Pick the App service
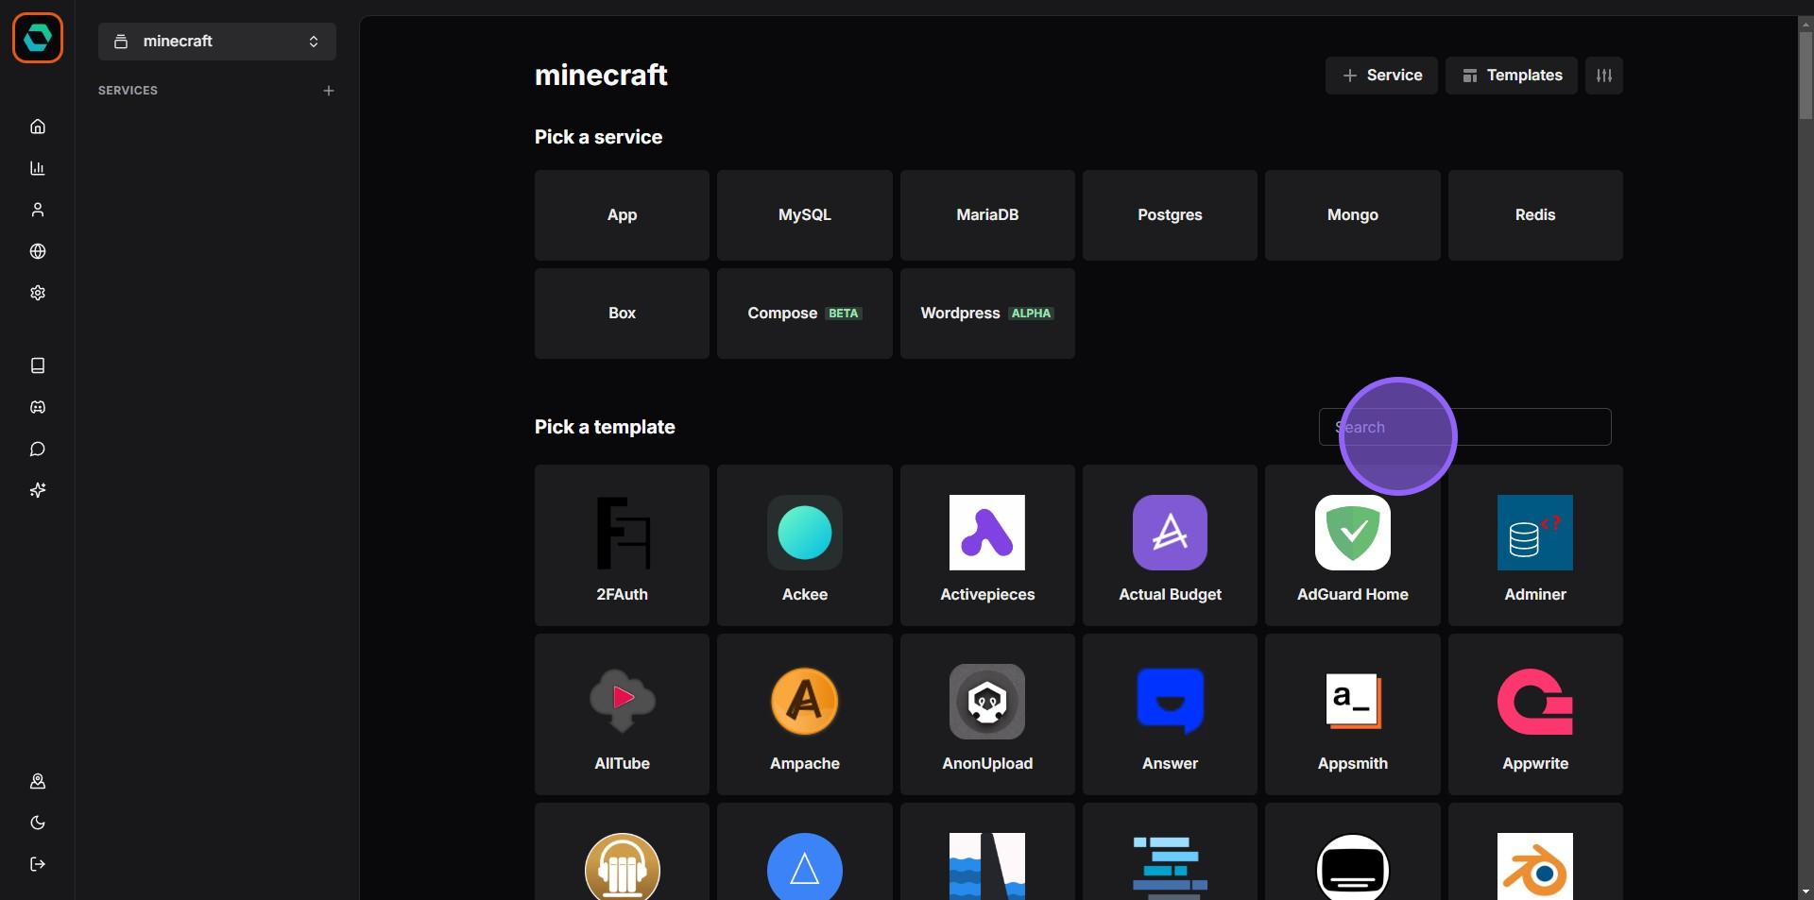This screenshot has height=900, width=1814. tap(622, 215)
